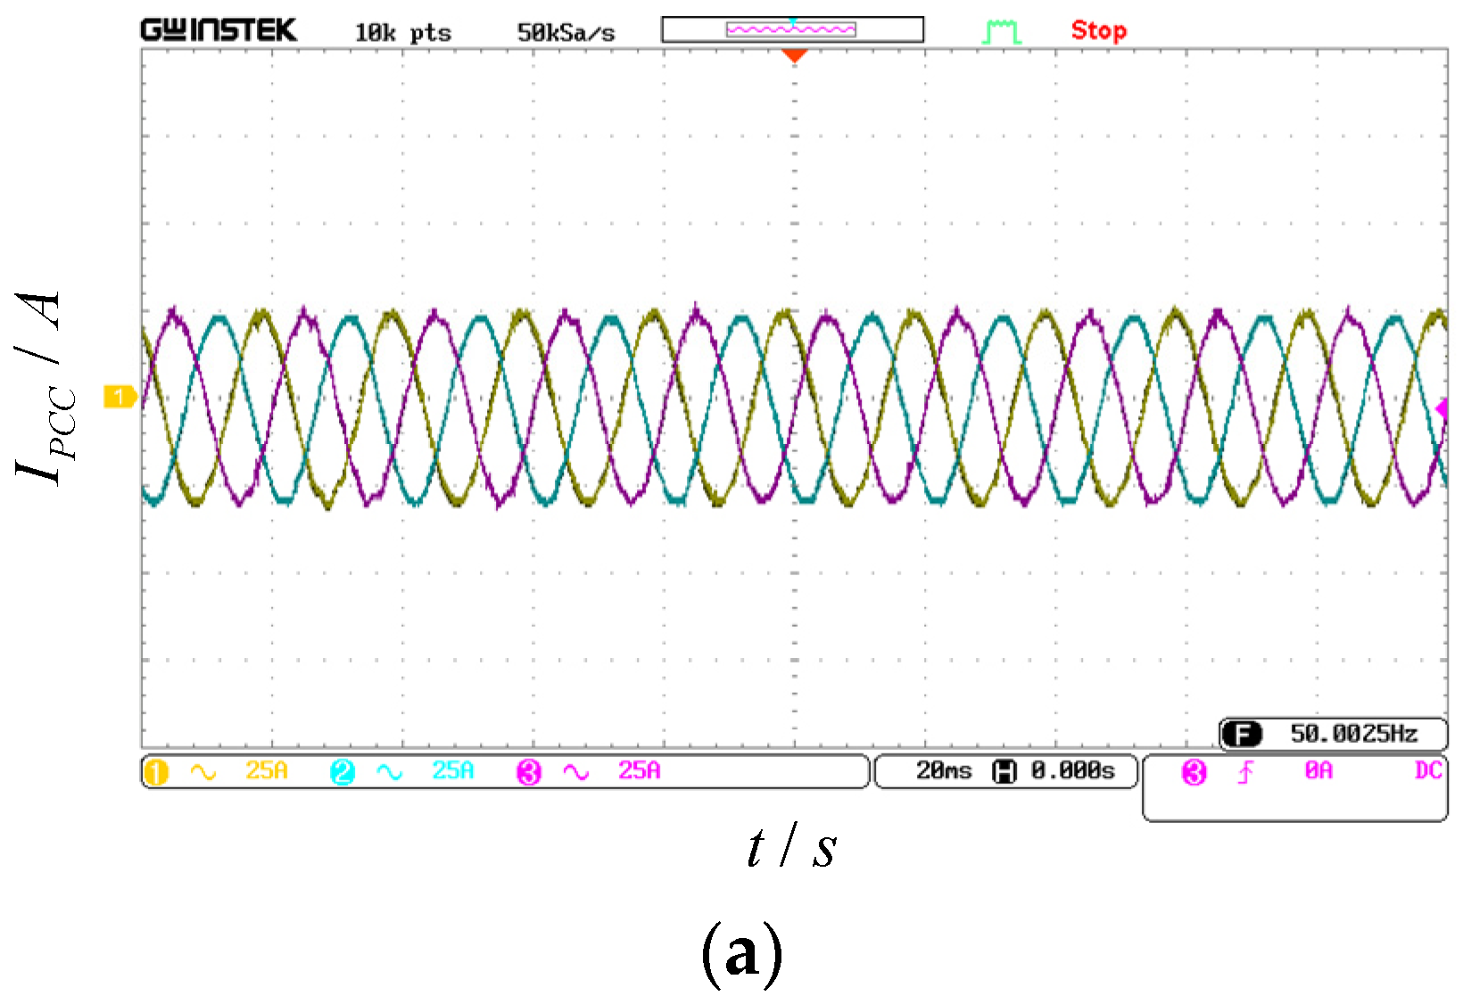The height and width of the screenshot is (1004, 1471).
Task: Click the '10k pts' record length readout
Action: (403, 33)
